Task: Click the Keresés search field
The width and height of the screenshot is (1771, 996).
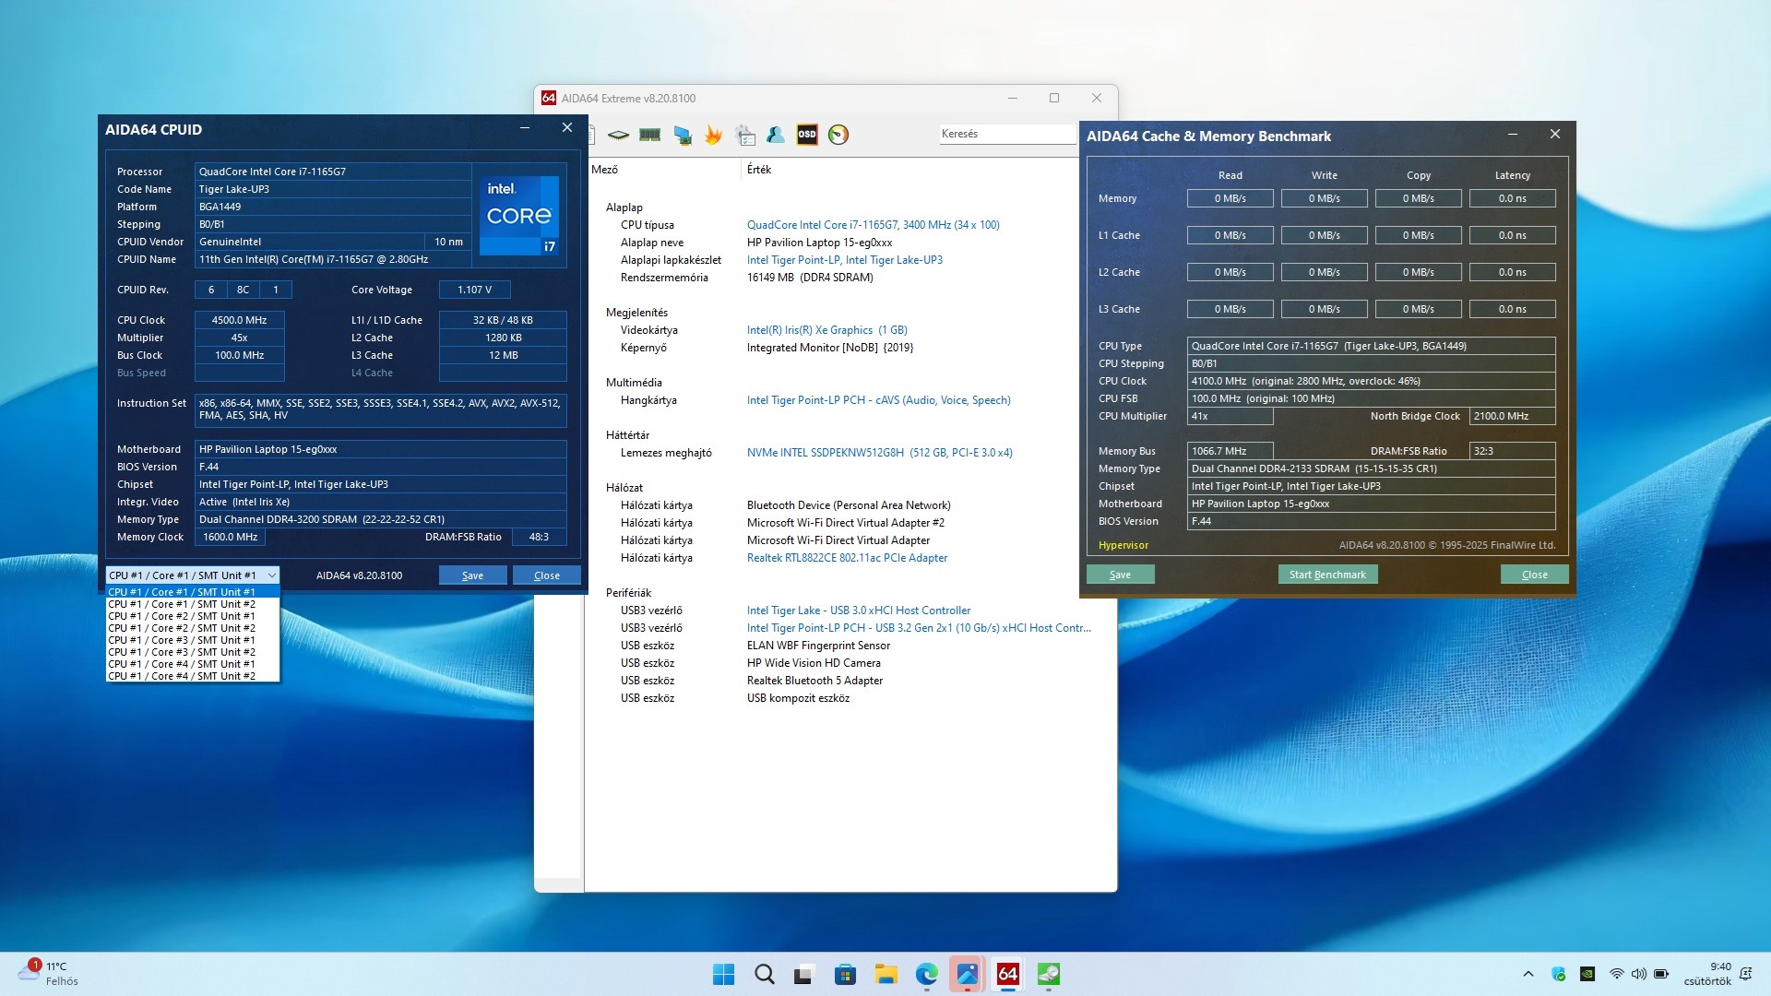Action: pos(1005,134)
